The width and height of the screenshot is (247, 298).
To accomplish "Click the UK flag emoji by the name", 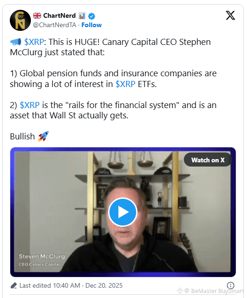I will [x=37, y=15].
